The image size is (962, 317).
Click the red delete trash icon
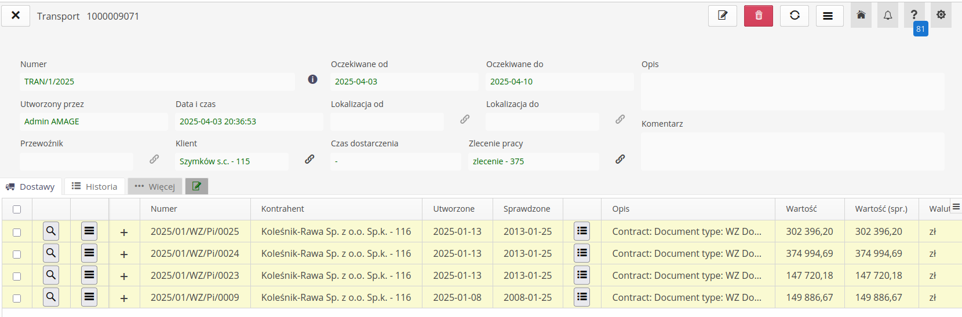point(758,16)
